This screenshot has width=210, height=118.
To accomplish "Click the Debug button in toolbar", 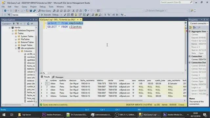I will click(55, 15).
